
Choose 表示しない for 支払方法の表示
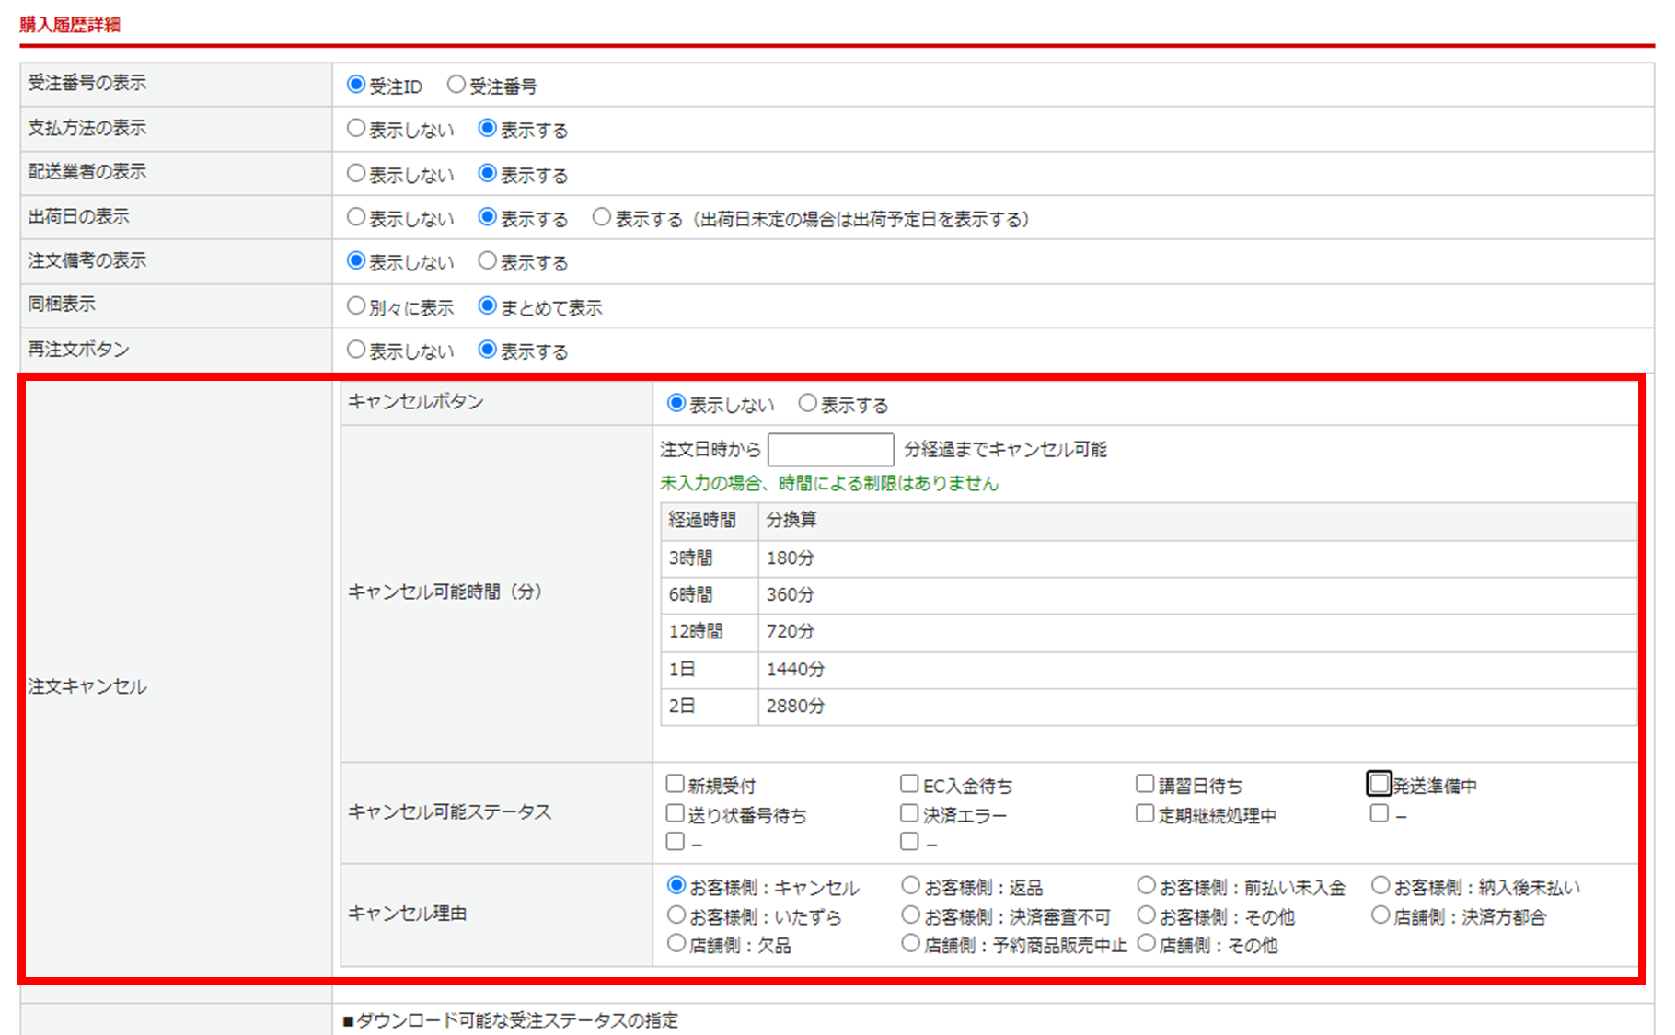pos(356,129)
